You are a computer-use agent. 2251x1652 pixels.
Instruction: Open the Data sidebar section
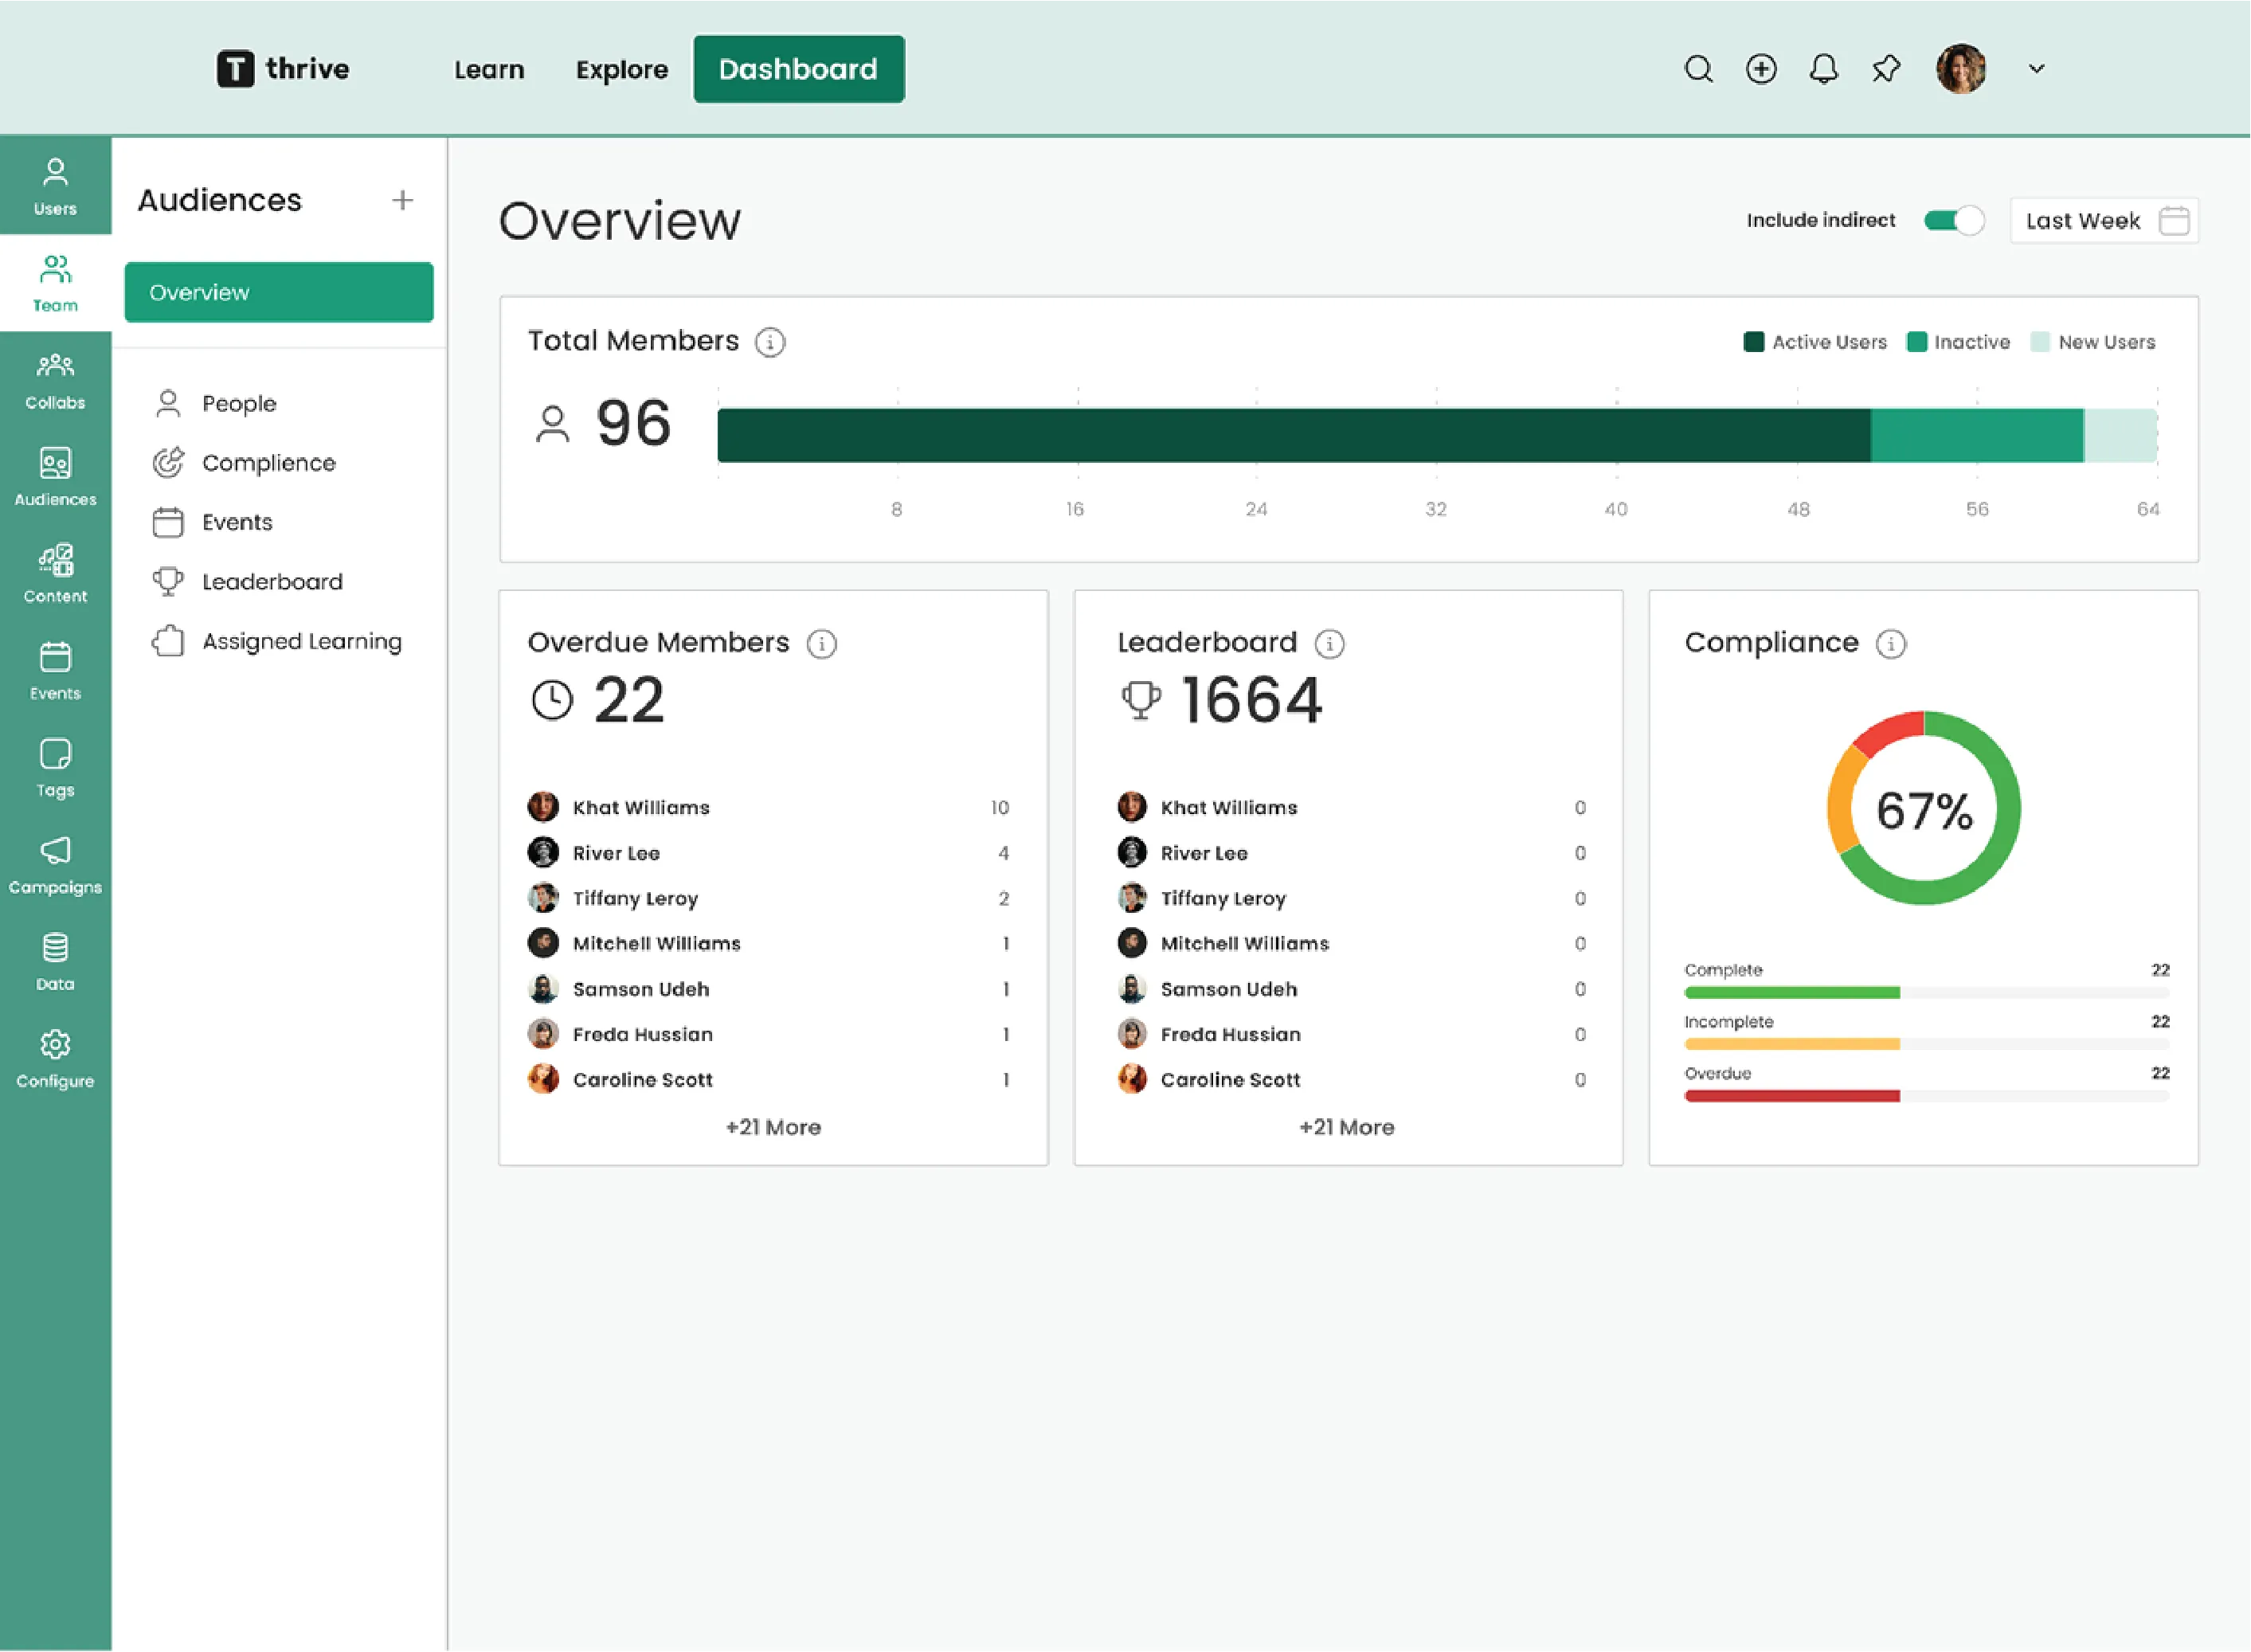[x=55, y=963]
